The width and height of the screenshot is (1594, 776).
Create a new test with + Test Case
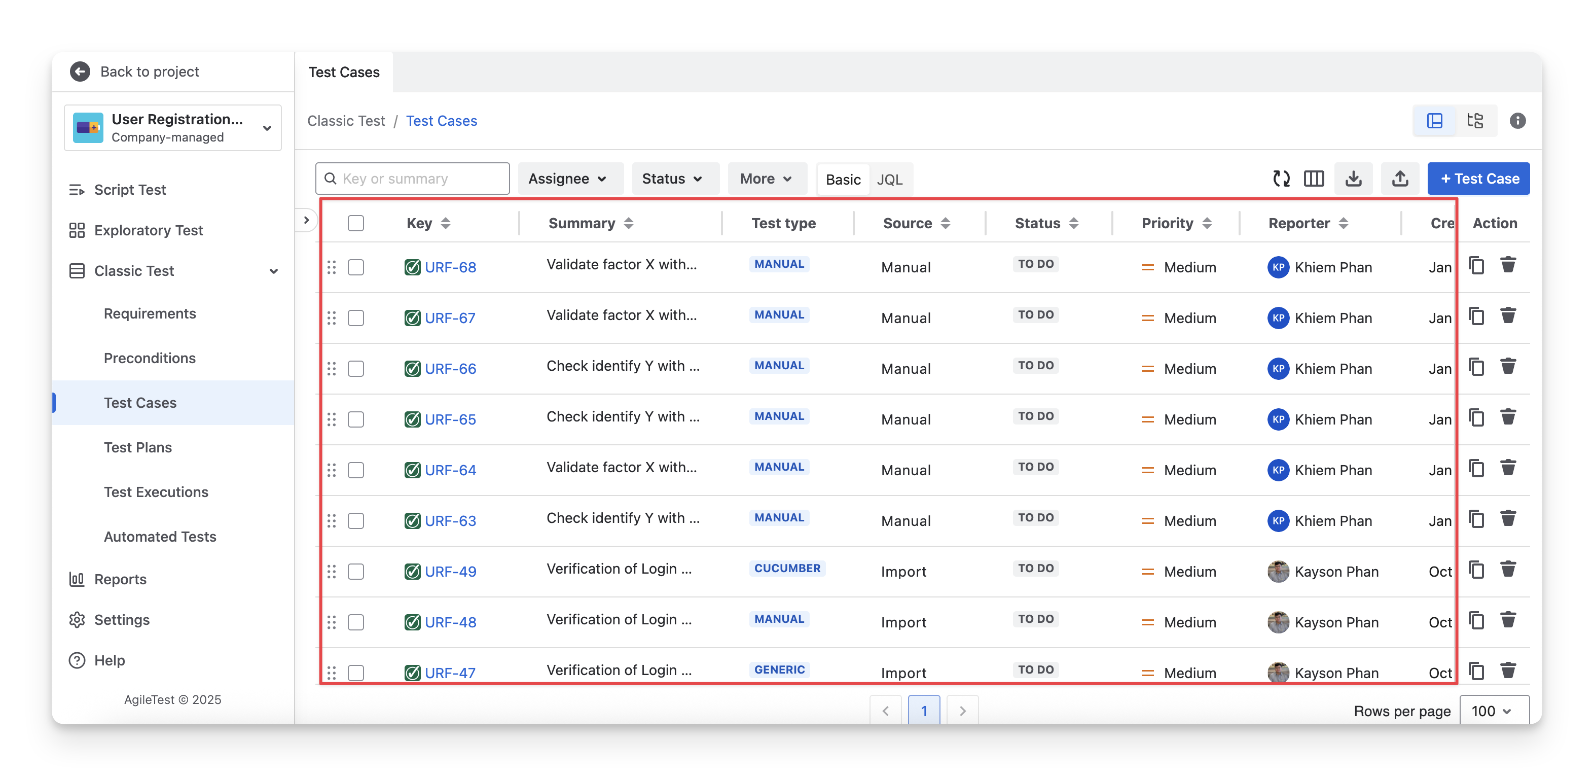(x=1478, y=179)
